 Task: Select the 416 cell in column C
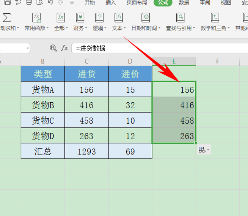(x=86, y=105)
